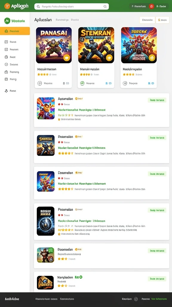The height and width of the screenshot is (307, 172).
Task: Click the circular icon in the dark footer bar
Action: pos(136,299)
